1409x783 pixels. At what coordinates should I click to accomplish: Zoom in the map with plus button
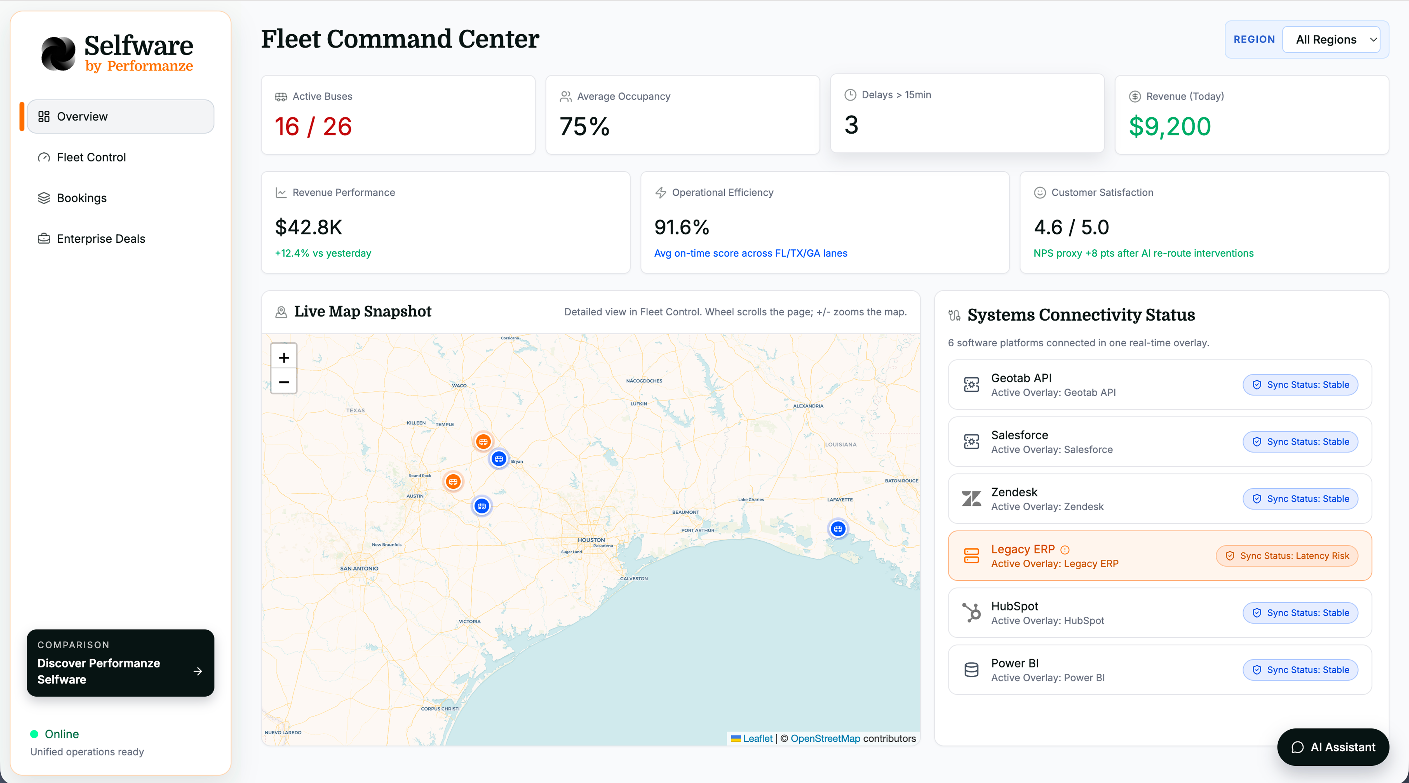tap(283, 357)
